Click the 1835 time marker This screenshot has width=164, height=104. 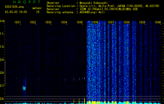(80, 22)
